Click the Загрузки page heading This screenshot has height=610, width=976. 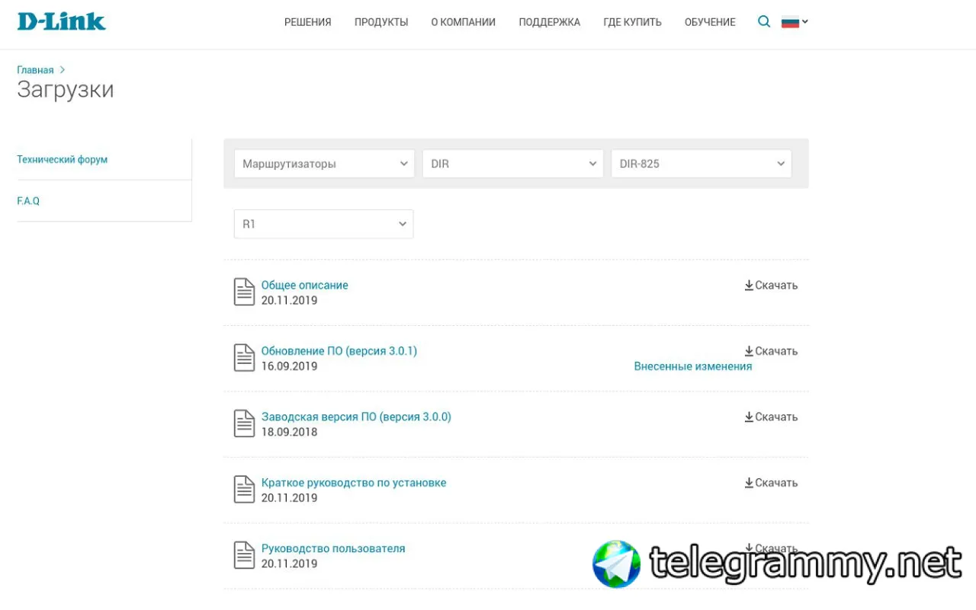coord(66,90)
